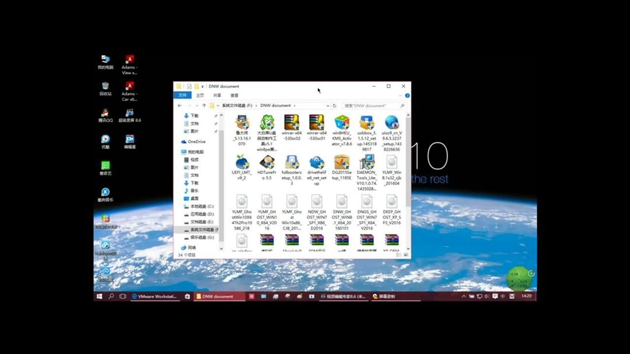This screenshot has width=630, height=354.
Task: Select the 大白菜U盘启动制作工具 file
Action: (x=267, y=132)
